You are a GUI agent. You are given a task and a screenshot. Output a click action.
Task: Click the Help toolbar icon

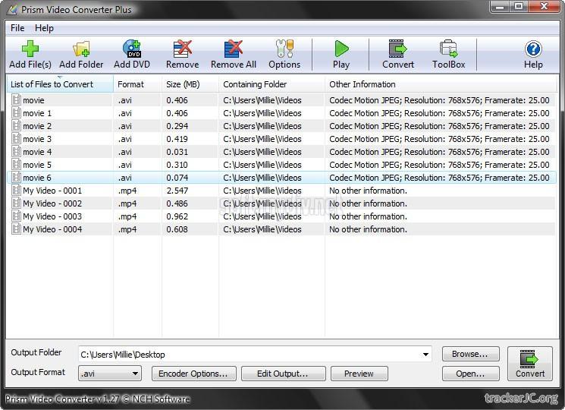coord(533,54)
